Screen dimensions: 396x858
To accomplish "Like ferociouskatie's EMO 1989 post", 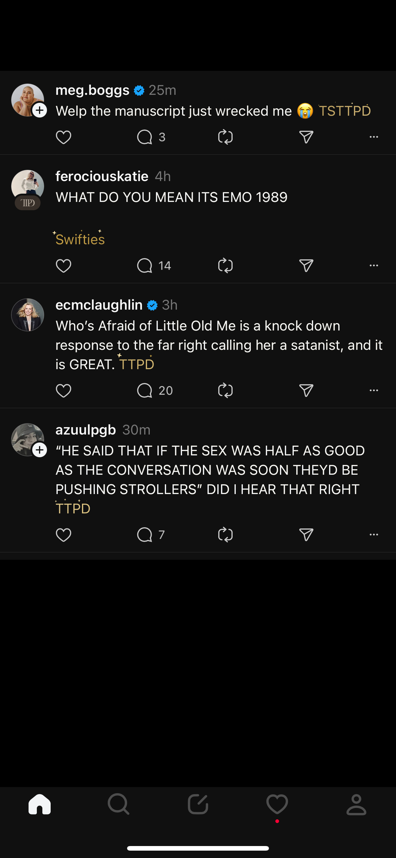I will coord(63,266).
